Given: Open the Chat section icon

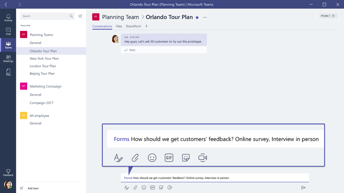Looking at the screenshot, I should tap(8, 31).
